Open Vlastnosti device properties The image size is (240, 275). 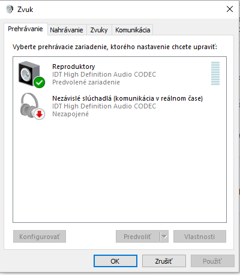click(200, 237)
